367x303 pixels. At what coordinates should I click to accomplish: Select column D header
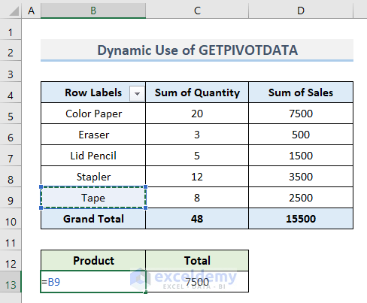pos(301,11)
